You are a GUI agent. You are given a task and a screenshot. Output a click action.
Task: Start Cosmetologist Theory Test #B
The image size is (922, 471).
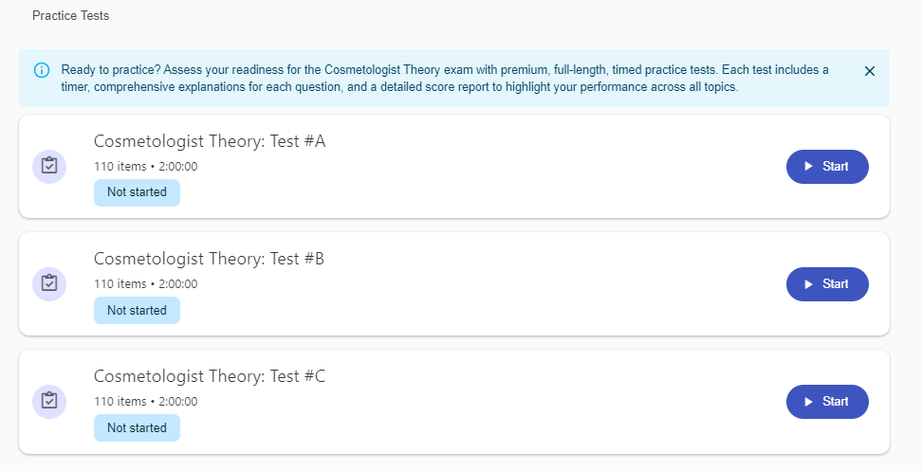click(x=827, y=284)
